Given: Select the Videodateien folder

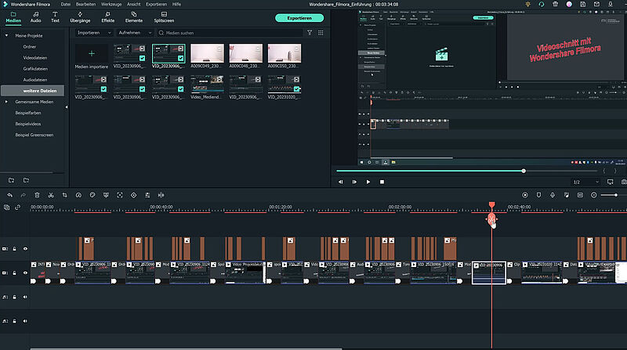Looking at the screenshot, I should pos(35,57).
